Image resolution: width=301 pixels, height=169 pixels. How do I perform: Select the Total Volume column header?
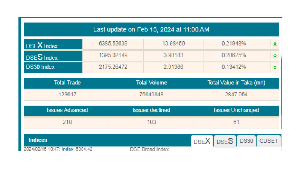pyautogui.click(x=151, y=83)
